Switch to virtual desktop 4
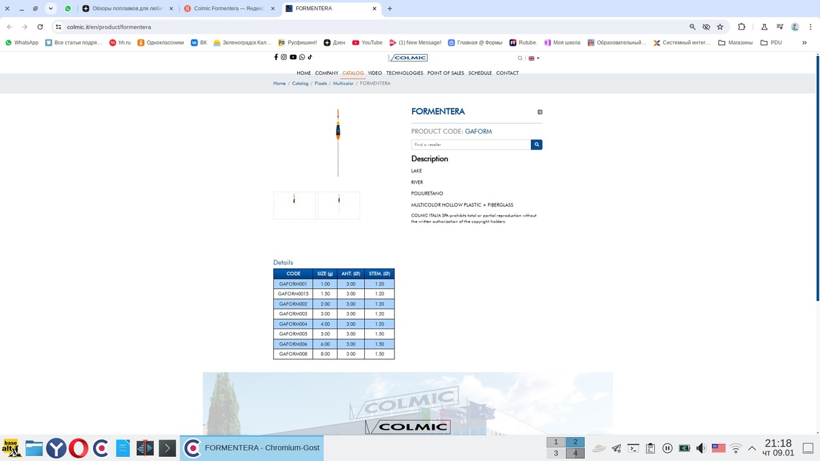This screenshot has height=461, width=820. [x=575, y=453]
